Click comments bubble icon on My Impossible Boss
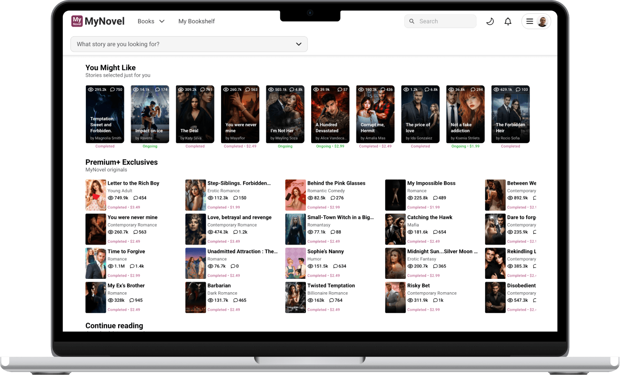The image size is (620, 375). tap(435, 198)
